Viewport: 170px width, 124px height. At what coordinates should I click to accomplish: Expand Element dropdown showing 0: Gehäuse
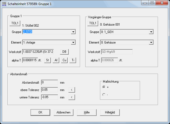point(151,42)
